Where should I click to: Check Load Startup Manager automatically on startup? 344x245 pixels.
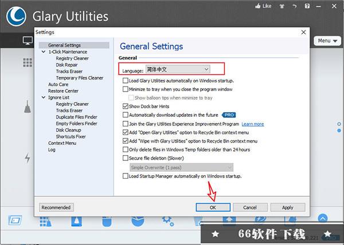[125, 176]
